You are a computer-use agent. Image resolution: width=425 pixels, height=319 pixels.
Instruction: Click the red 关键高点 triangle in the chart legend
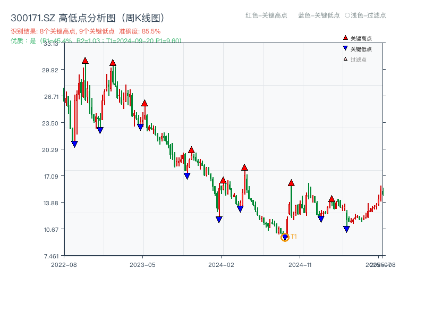tap(344, 38)
